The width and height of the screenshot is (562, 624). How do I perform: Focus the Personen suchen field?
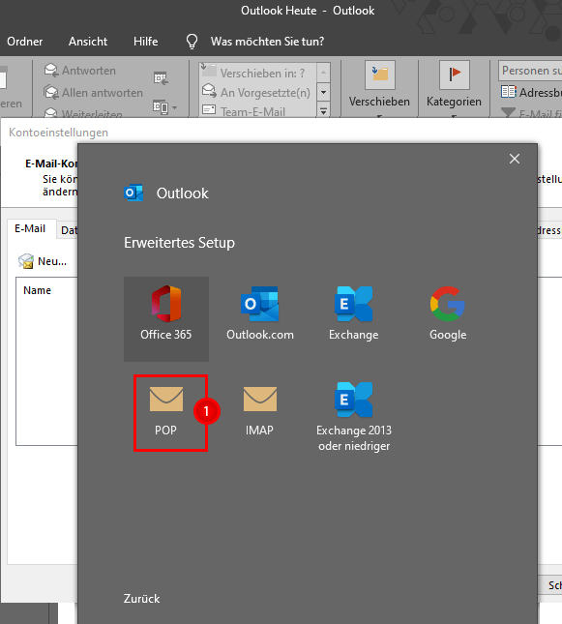(x=530, y=71)
